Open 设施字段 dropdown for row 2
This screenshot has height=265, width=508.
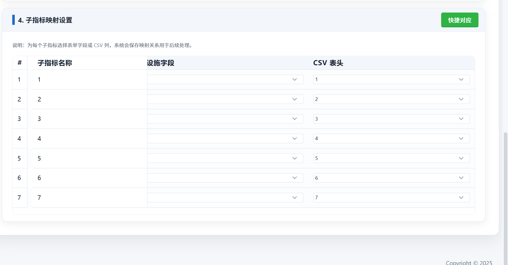click(225, 99)
